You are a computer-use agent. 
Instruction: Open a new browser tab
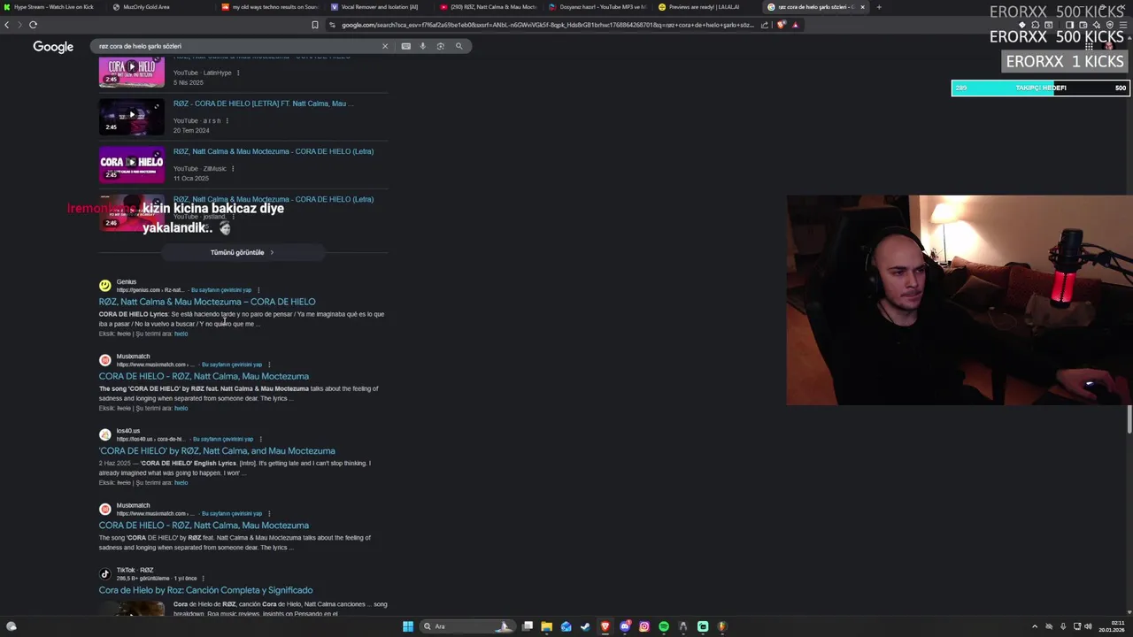point(879,7)
